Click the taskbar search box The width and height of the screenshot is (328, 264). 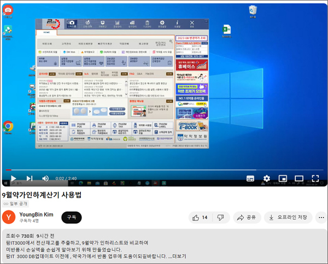pyautogui.click(x=39, y=183)
